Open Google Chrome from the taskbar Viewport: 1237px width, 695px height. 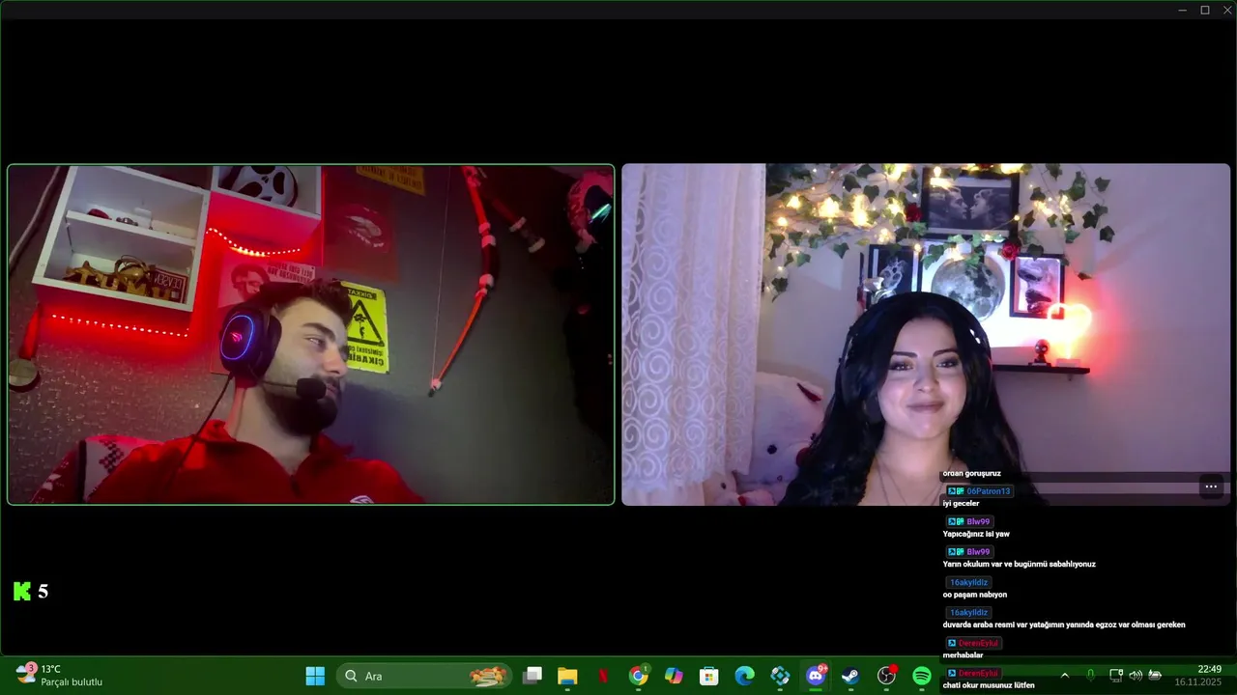coord(638,676)
